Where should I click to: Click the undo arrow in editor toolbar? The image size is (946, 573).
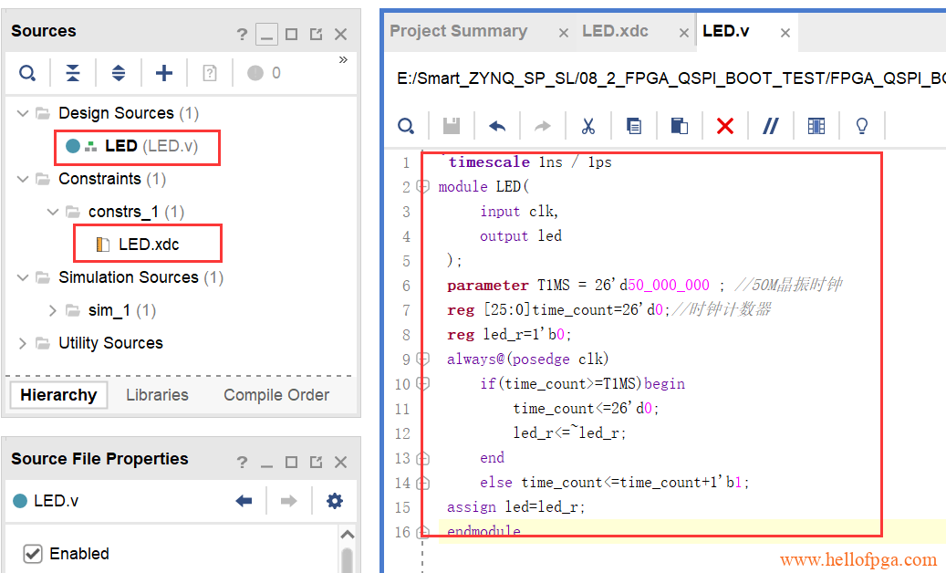pos(497,126)
